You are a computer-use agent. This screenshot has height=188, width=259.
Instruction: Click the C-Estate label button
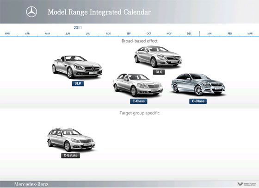[x=70, y=156]
